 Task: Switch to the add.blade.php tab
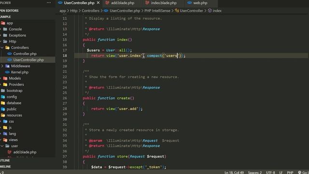pos(122,3)
